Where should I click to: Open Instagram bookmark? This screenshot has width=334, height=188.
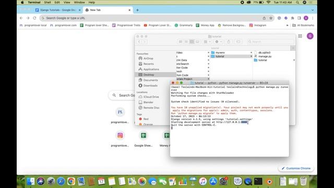[258, 25]
